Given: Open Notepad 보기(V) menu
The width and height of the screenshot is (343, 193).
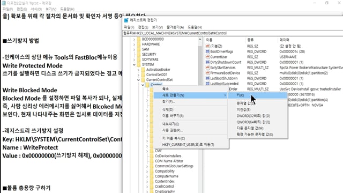Looking at the screenshot, I should [x=51, y=9].
